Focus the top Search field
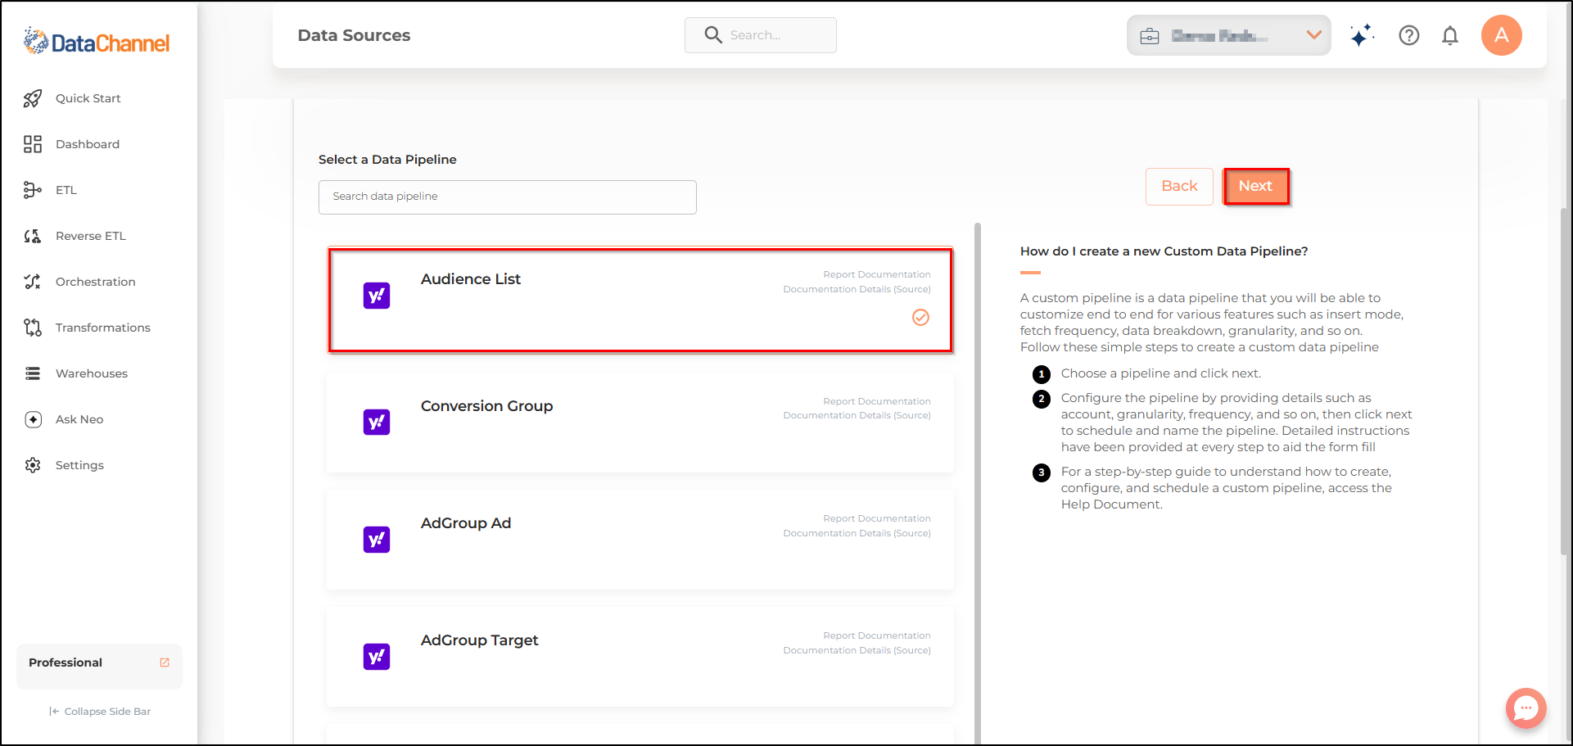This screenshot has height=746, width=1573. point(761,35)
